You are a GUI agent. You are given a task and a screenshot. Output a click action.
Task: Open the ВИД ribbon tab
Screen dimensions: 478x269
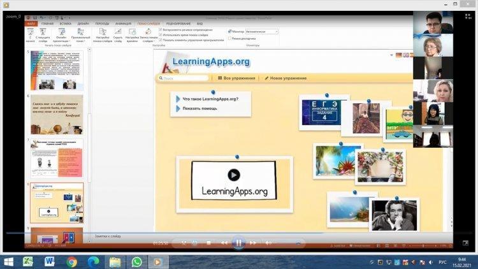point(199,24)
